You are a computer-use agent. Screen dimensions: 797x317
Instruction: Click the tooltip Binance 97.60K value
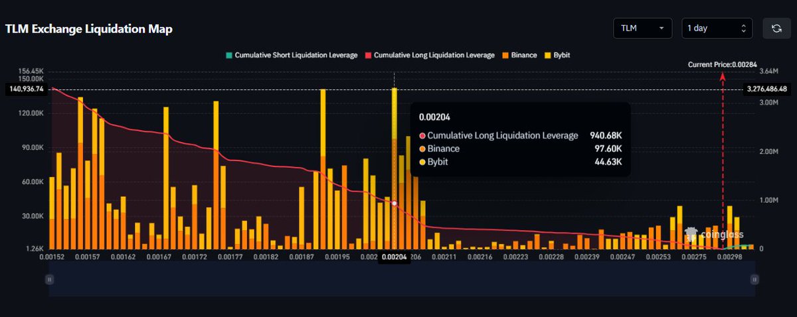click(608, 149)
